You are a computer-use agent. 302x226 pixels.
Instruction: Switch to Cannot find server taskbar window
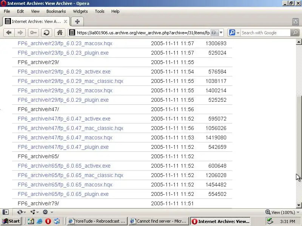[x=159, y=221]
